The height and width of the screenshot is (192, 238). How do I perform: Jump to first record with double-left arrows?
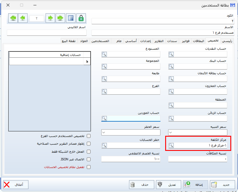coord(13,18)
